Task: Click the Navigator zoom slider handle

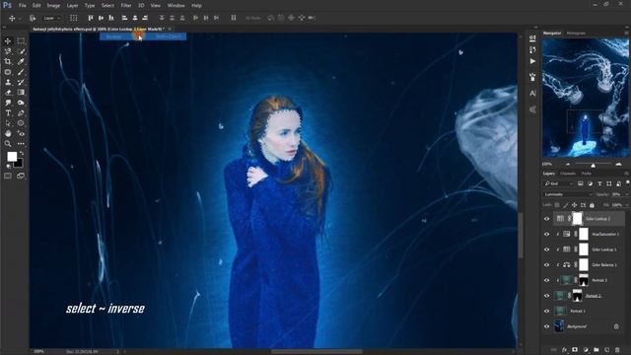Action: pyautogui.click(x=593, y=165)
